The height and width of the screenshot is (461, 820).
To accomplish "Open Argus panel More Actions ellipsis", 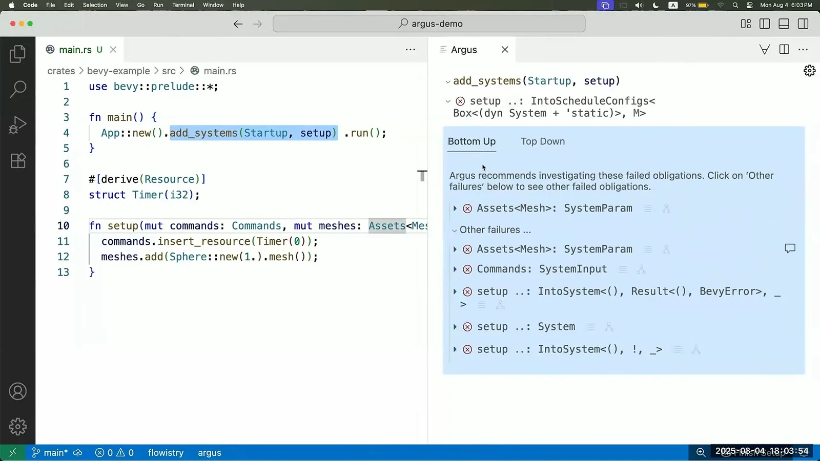I will pos(803,50).
